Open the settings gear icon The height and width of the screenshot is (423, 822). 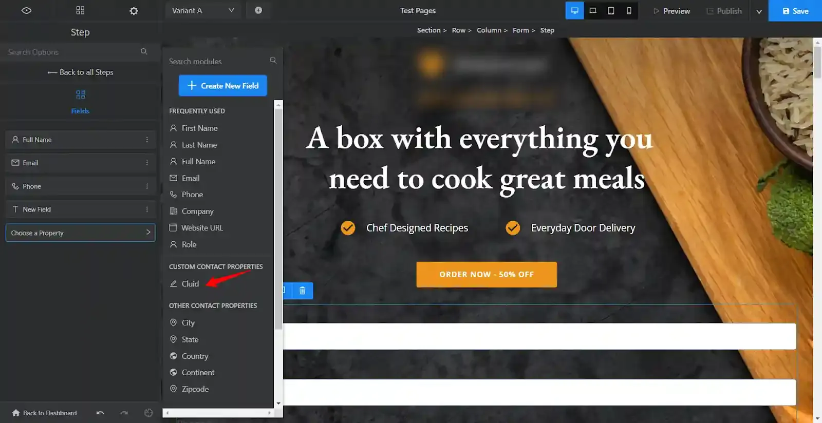134,11
